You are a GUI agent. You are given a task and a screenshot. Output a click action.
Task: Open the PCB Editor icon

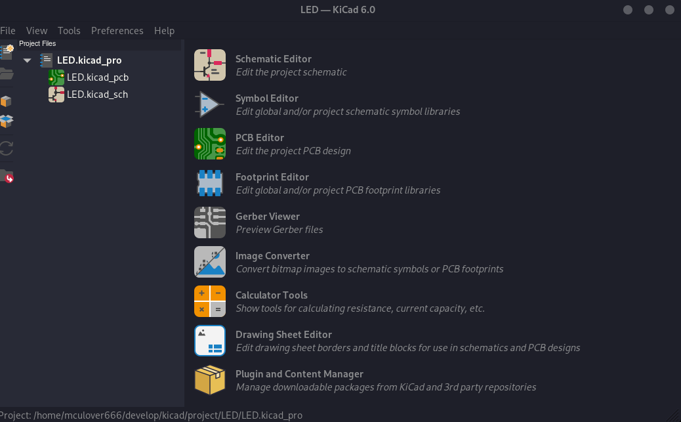(210, 144)
